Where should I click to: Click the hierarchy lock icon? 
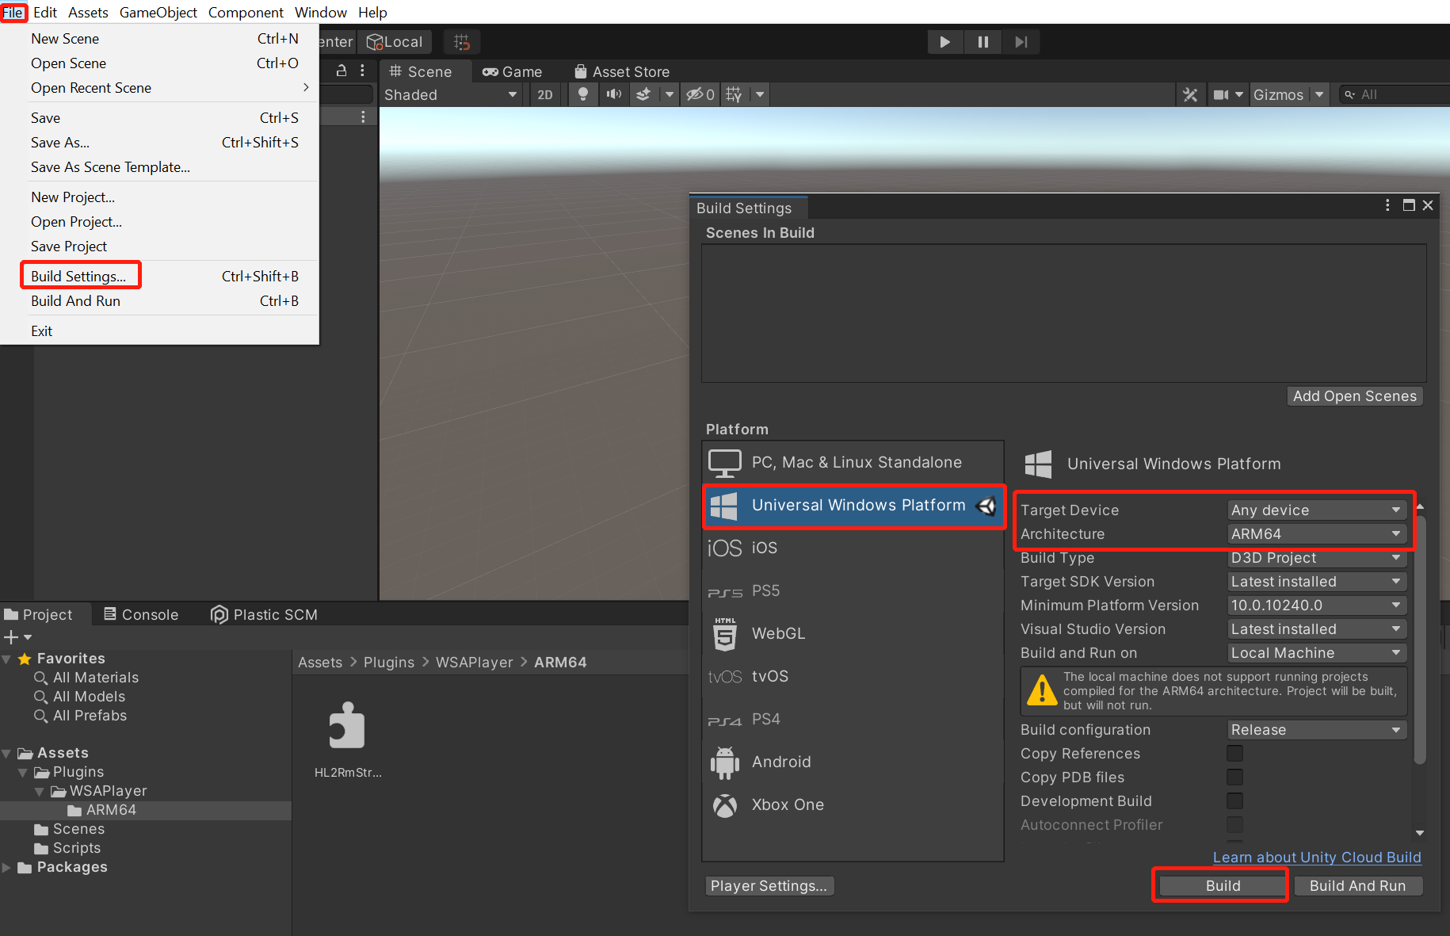342,71
